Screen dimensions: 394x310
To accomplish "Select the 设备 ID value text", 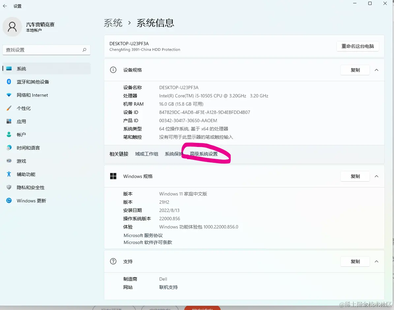I will [x=204, y=112].
